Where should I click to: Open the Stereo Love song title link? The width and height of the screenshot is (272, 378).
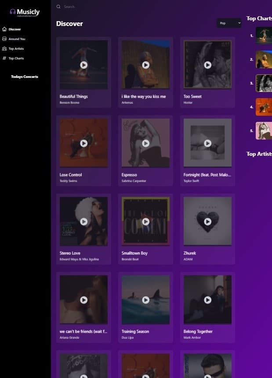pyautogui.click(x=70, y=253)
